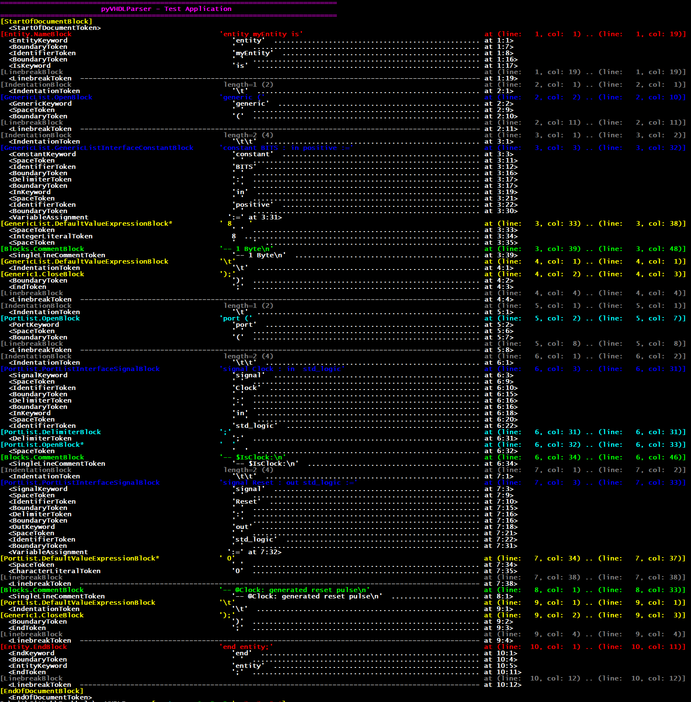The width and height of the screenshot is (691, 702).
Task: Click the '<GenericKeyword' token label
Action: pyautogui.click(x=40, y=104)
